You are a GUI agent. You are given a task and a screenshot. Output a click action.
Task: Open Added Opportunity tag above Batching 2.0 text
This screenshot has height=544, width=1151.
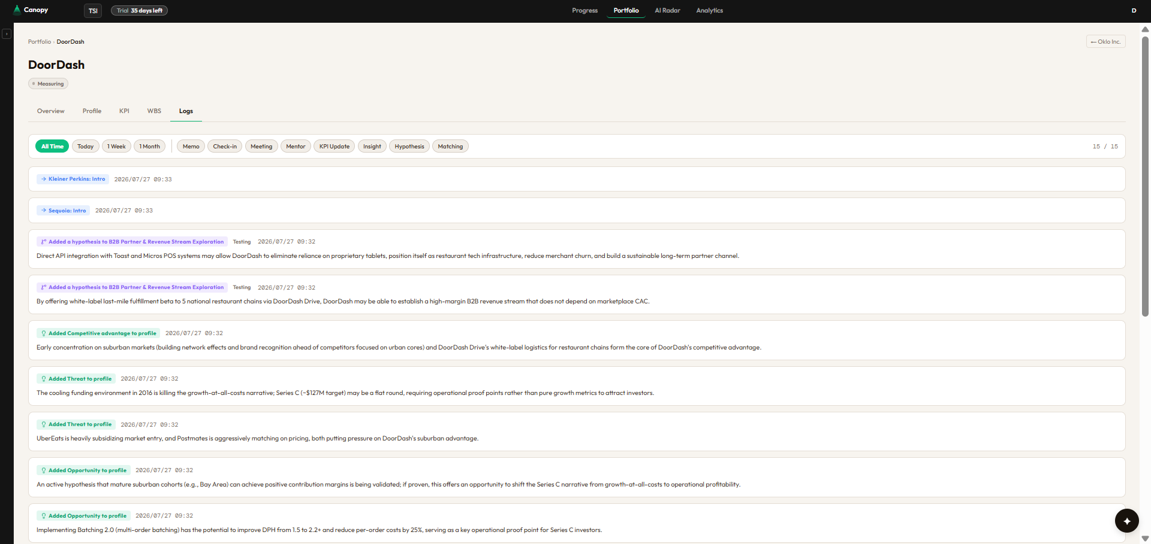click(x=83, y=516)
